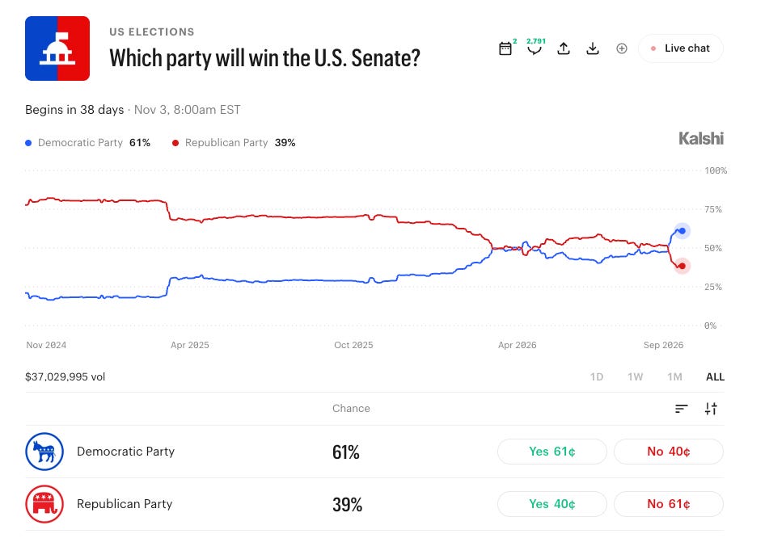Select the ALL time range

[715, 376]
